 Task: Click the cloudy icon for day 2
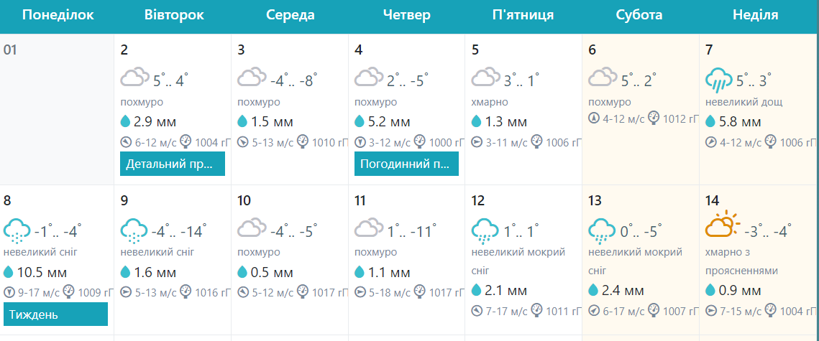134,78
